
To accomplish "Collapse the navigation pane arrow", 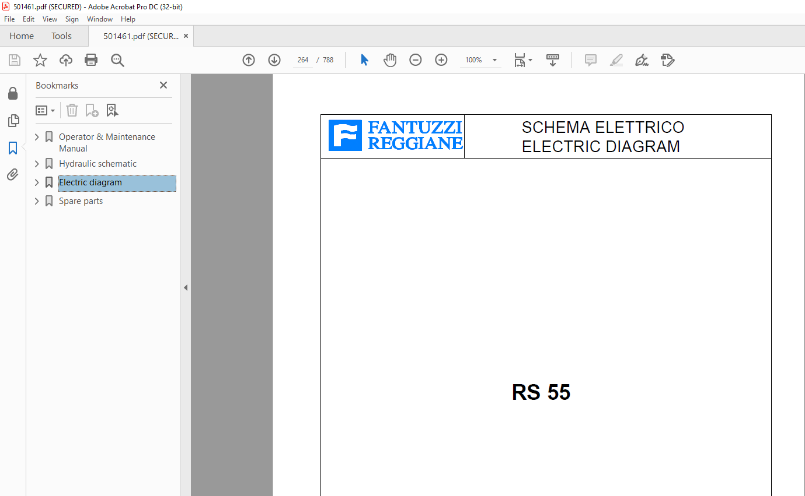I will 186,287.
